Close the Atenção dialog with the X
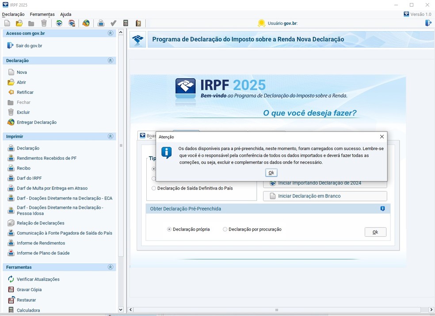435x316 pixels. [x=382, y=137]
